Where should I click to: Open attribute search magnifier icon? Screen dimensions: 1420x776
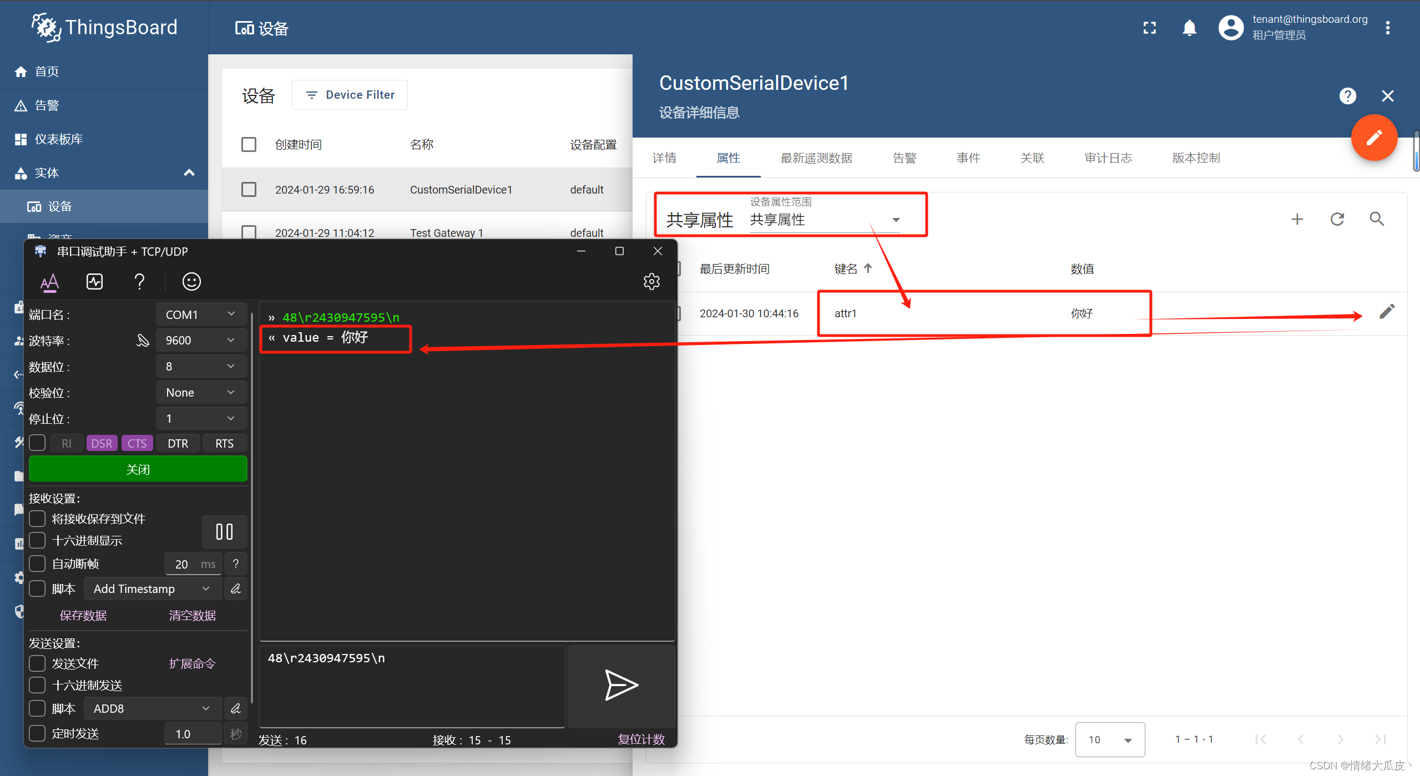click(x=1377, y=219)
